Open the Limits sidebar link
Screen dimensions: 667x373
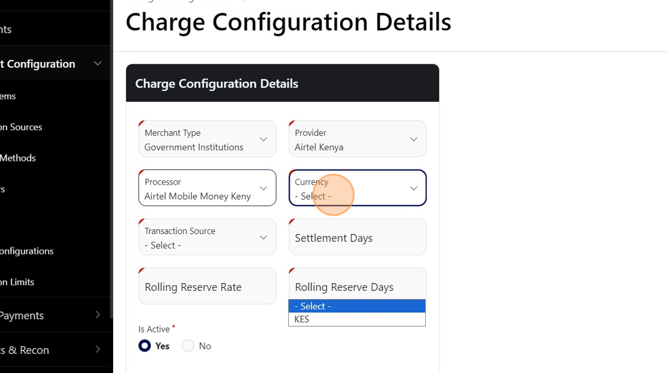coord(17,282)
